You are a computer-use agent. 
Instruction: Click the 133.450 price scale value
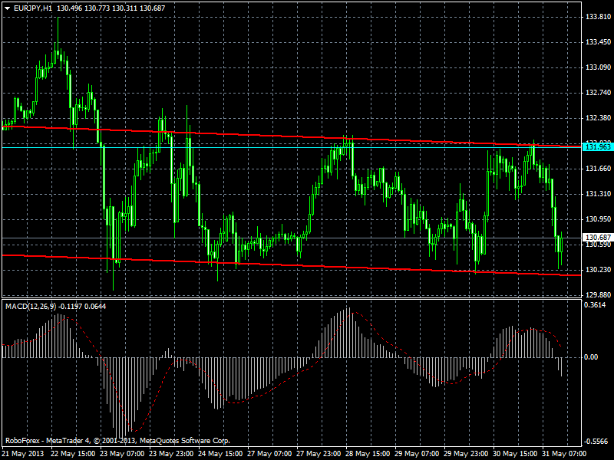coord(598,42)
